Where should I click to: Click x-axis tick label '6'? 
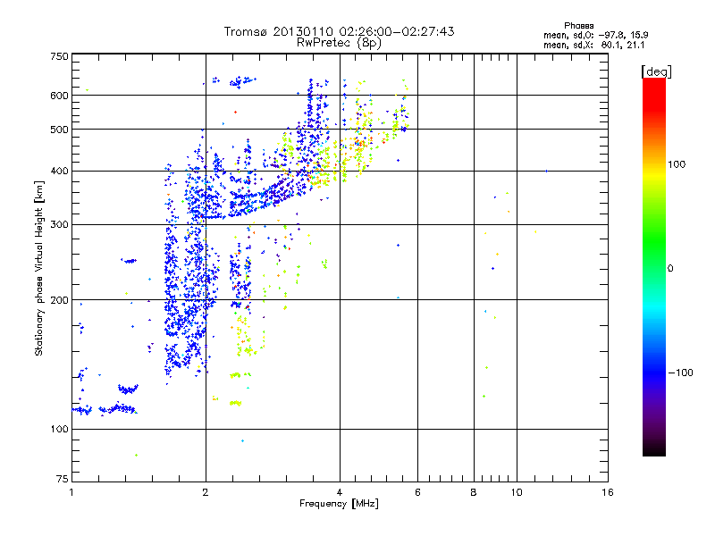click(417, 492)
